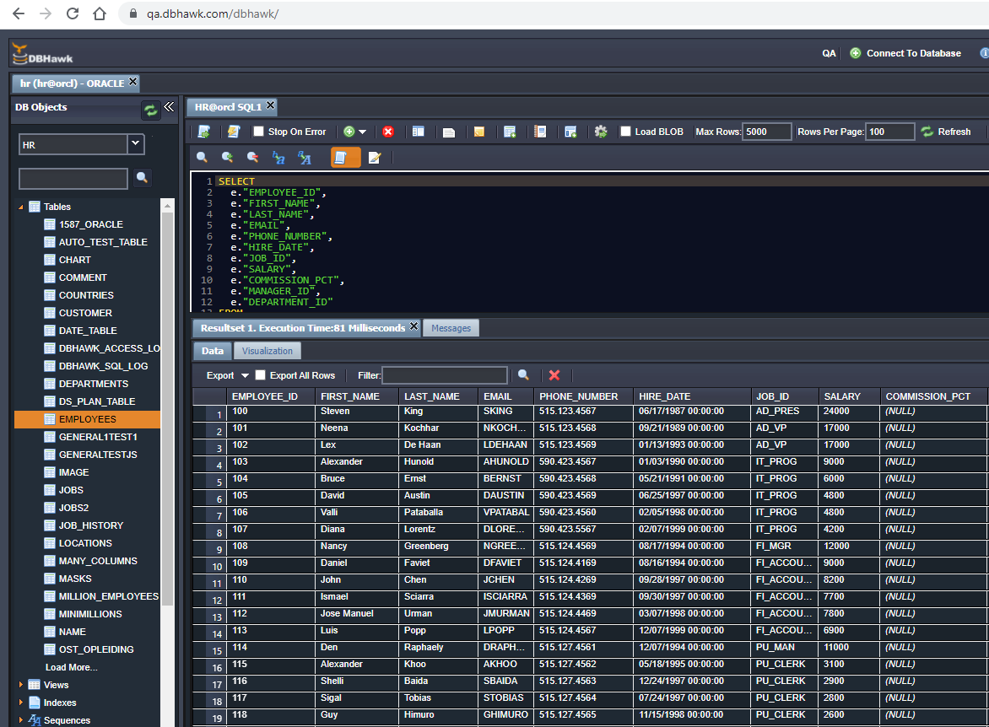This screenshot has height=727, width=989.
Task: Click the notebook icon in toolbar
Action: (540, 132)
